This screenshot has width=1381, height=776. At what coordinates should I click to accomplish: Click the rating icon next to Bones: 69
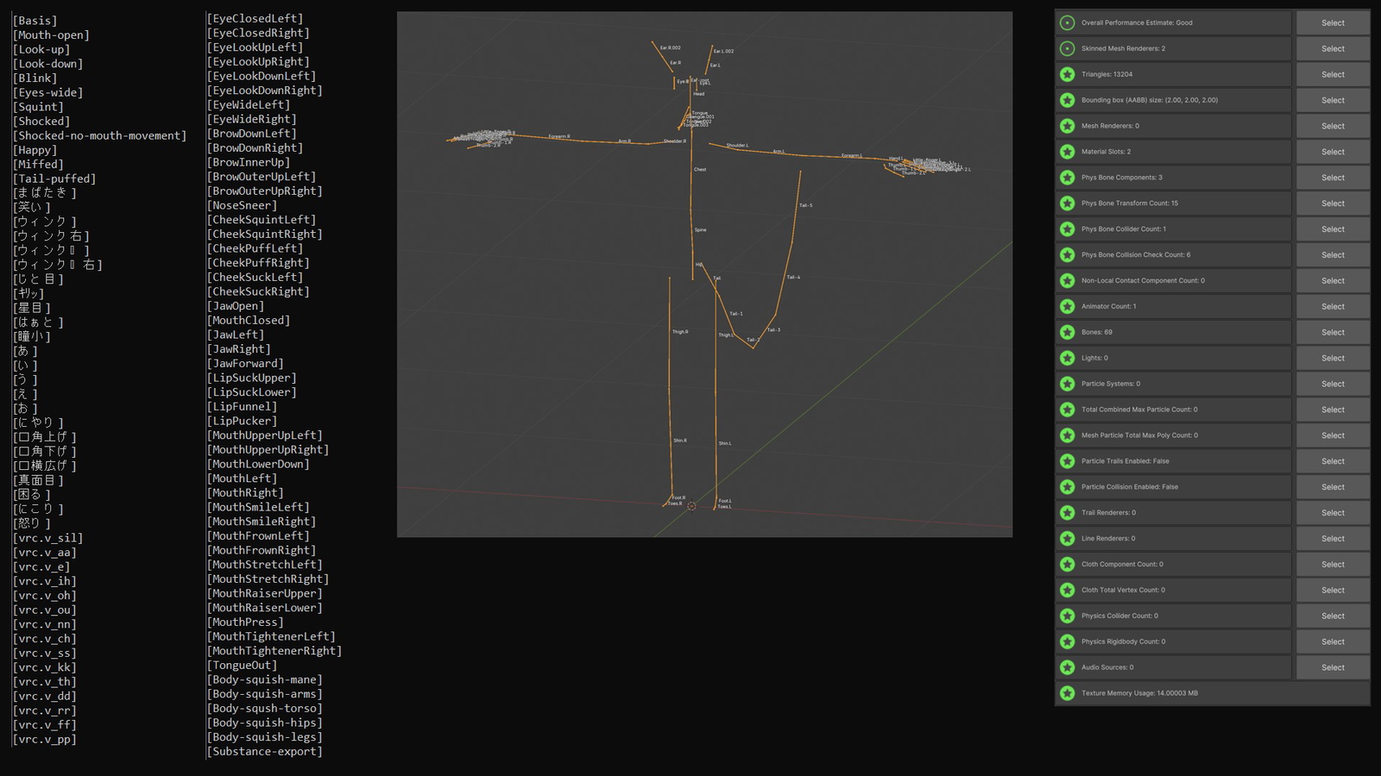pyautogui.click(x=1068, y=332)
